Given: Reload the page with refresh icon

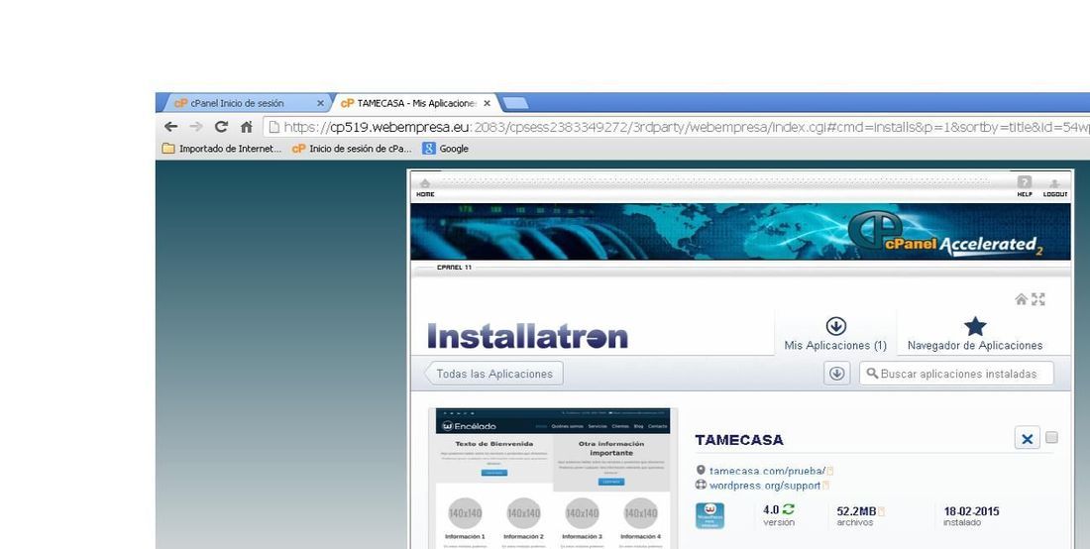Looking at the screenshot, I should pos(221,127).
